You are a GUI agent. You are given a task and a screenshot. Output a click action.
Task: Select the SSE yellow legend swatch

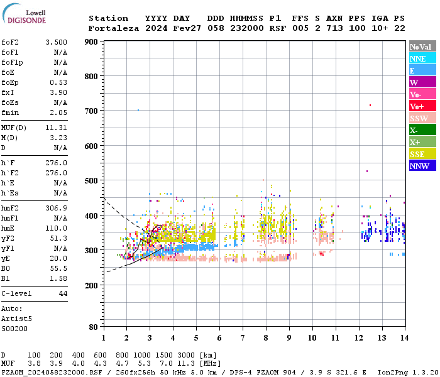point(422,154)
